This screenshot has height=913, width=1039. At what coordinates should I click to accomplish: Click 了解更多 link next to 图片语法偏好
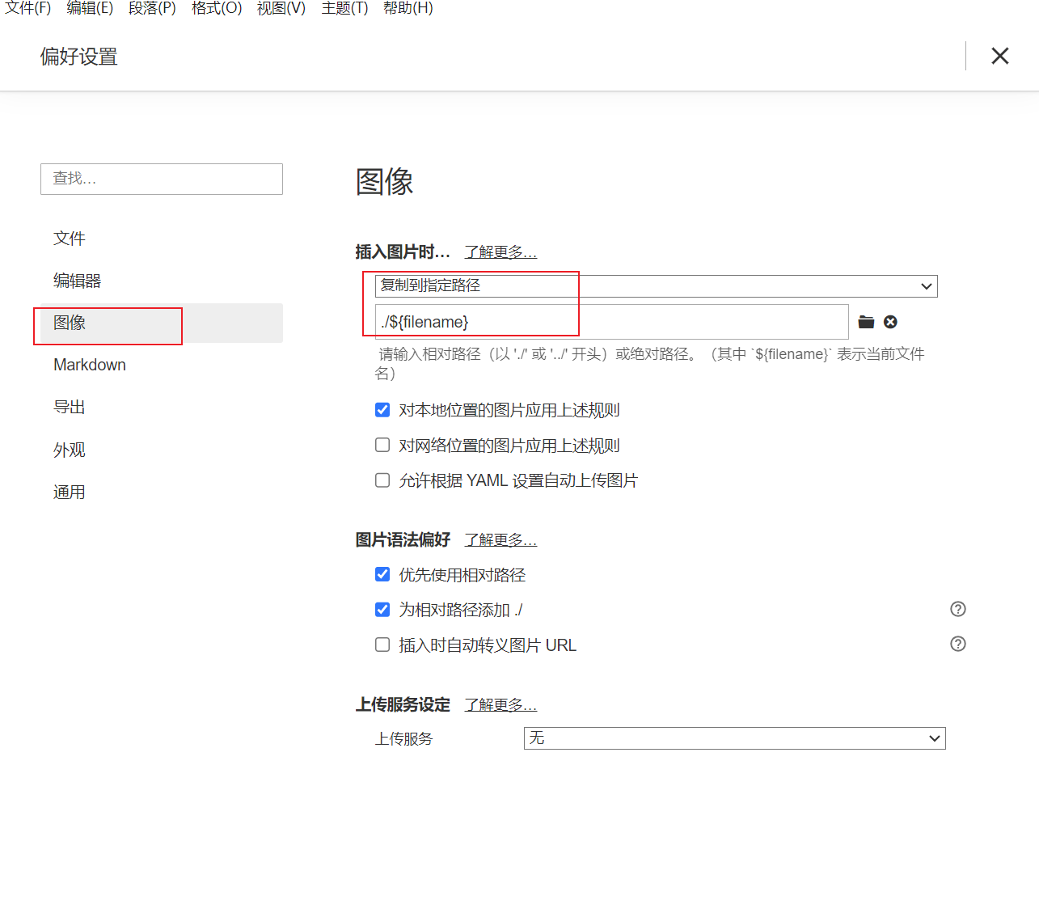(x=500, y=540)
